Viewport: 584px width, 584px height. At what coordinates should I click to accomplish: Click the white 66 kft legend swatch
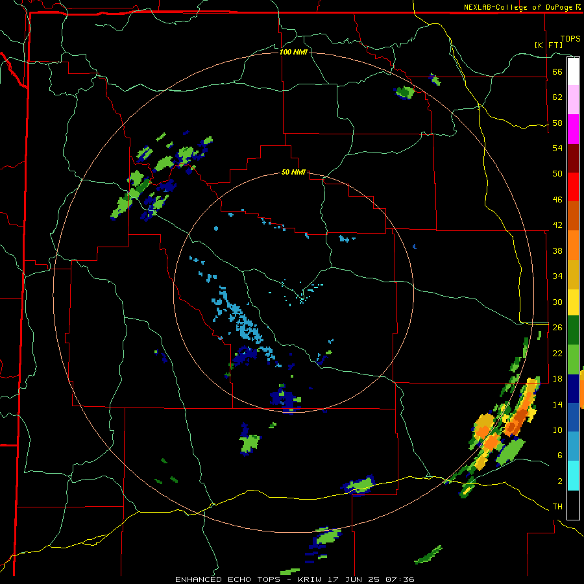573,71
